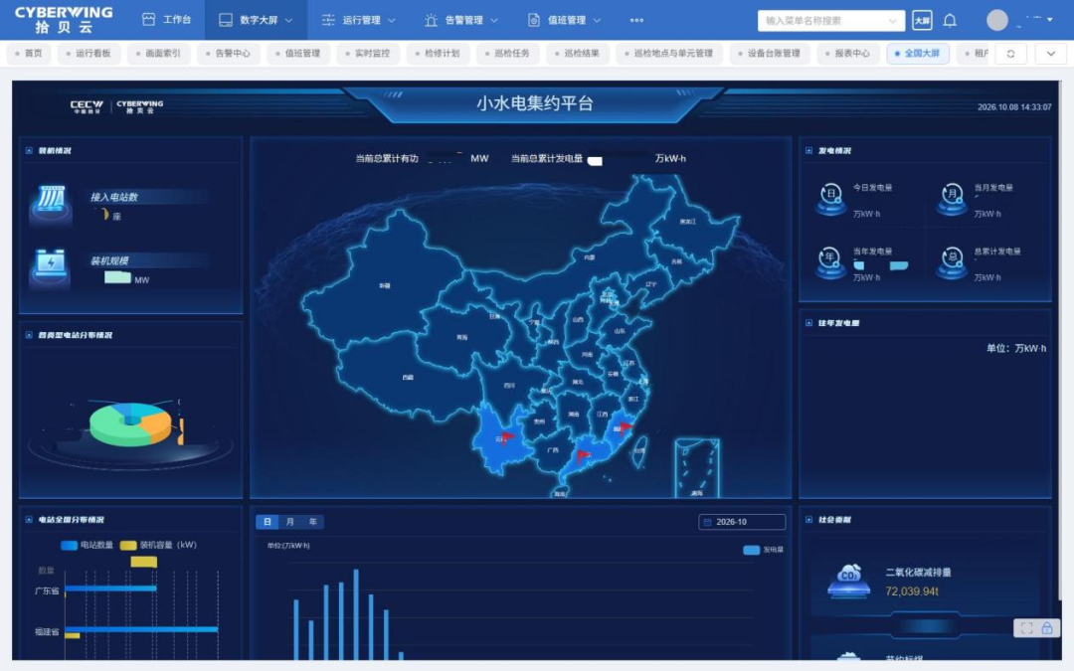Open the more menus ellipsis button

(636, 21)
